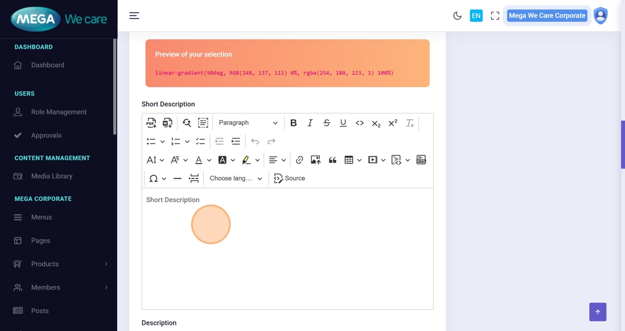Click the Mega We Care Corporate button
Image resolution: width=625 pixels, height=331 pixels.
click(547, 16)
